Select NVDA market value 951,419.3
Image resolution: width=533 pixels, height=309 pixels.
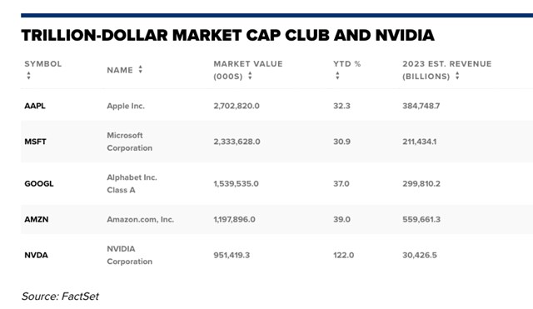point(232,255)
